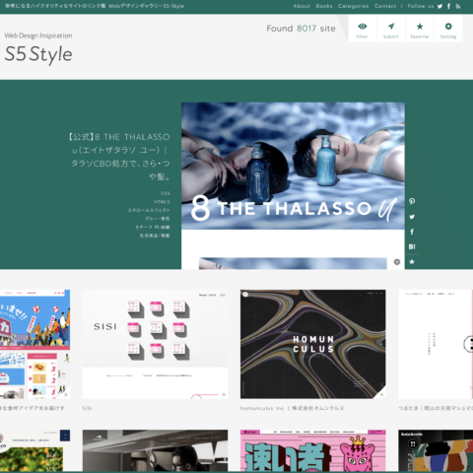Viewport: 473px width, 473px height.
Task: Open Facebook icon in top bar
Action: click(448, 6)
